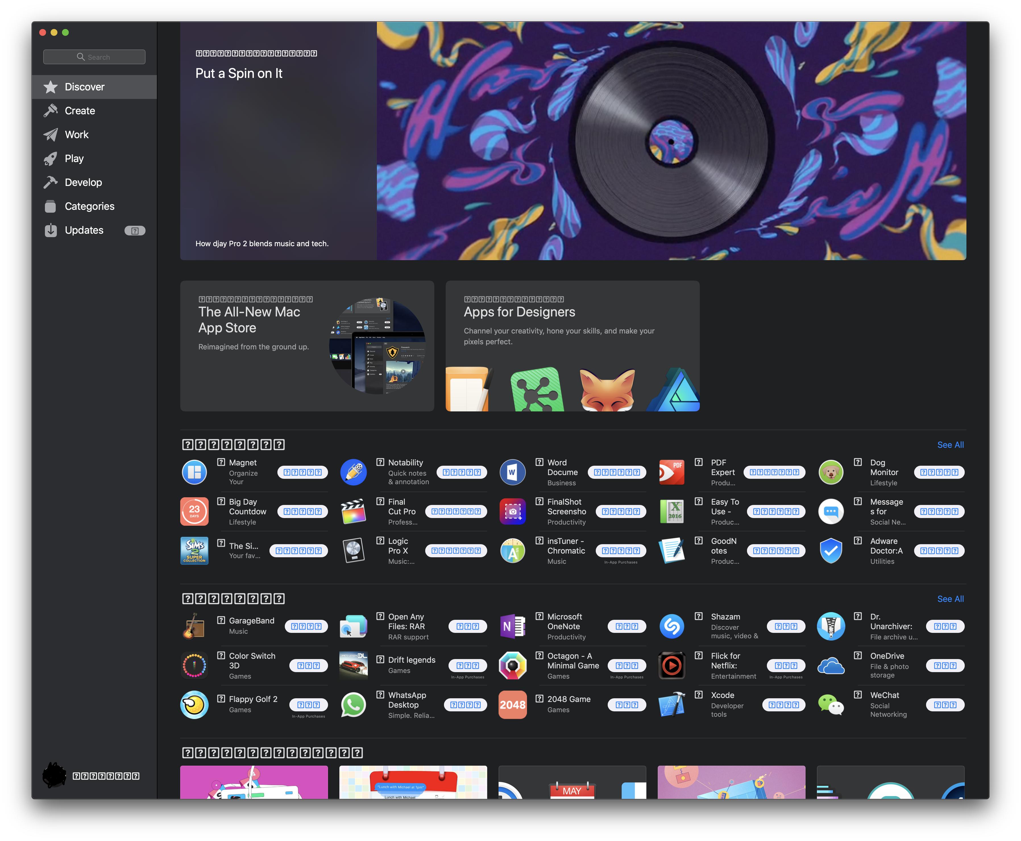
Task: Click the Messages for Social icon
Action: 831,511
